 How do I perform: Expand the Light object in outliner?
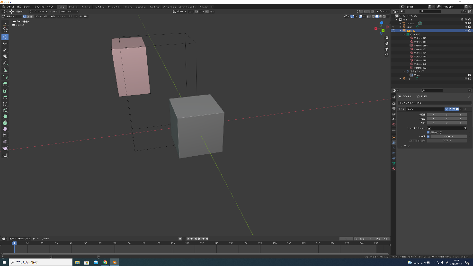(x=401, y=79)
